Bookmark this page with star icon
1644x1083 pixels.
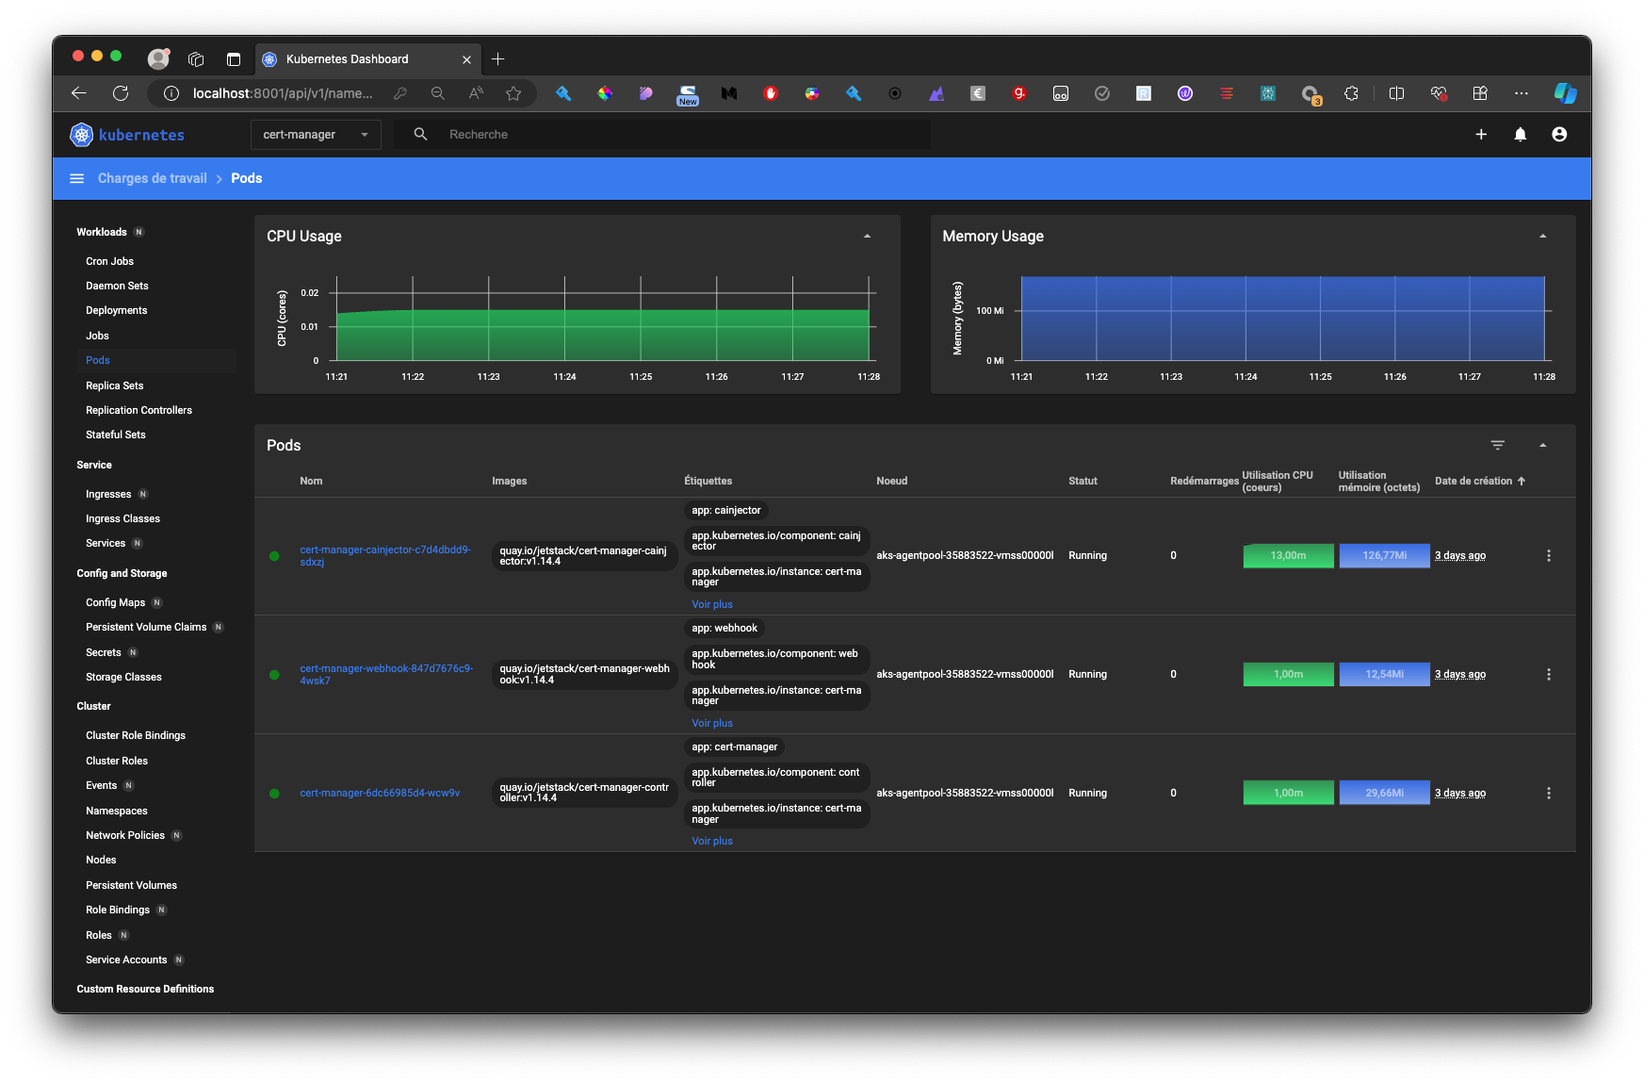513,93
